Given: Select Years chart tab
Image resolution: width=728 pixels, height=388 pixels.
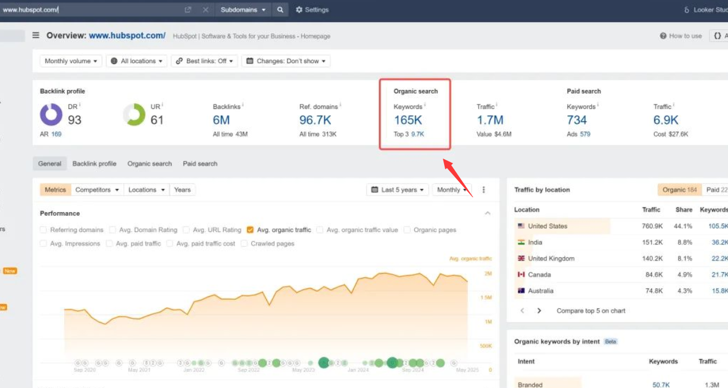Looking at the screenshot, I should 182,190.
